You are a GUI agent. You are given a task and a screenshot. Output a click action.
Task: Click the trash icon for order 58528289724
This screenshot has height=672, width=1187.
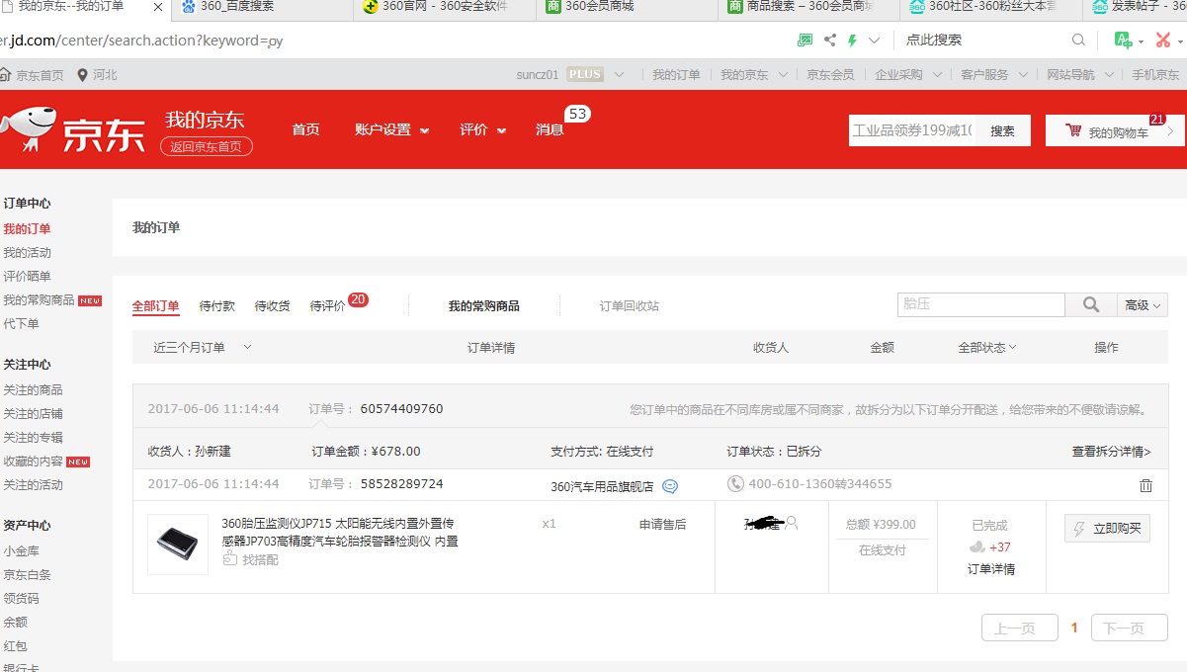pyautogui.click(x=1145, y=485)
